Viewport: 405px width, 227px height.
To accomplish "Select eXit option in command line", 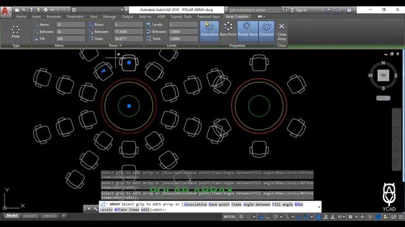I will pos(145,210).
